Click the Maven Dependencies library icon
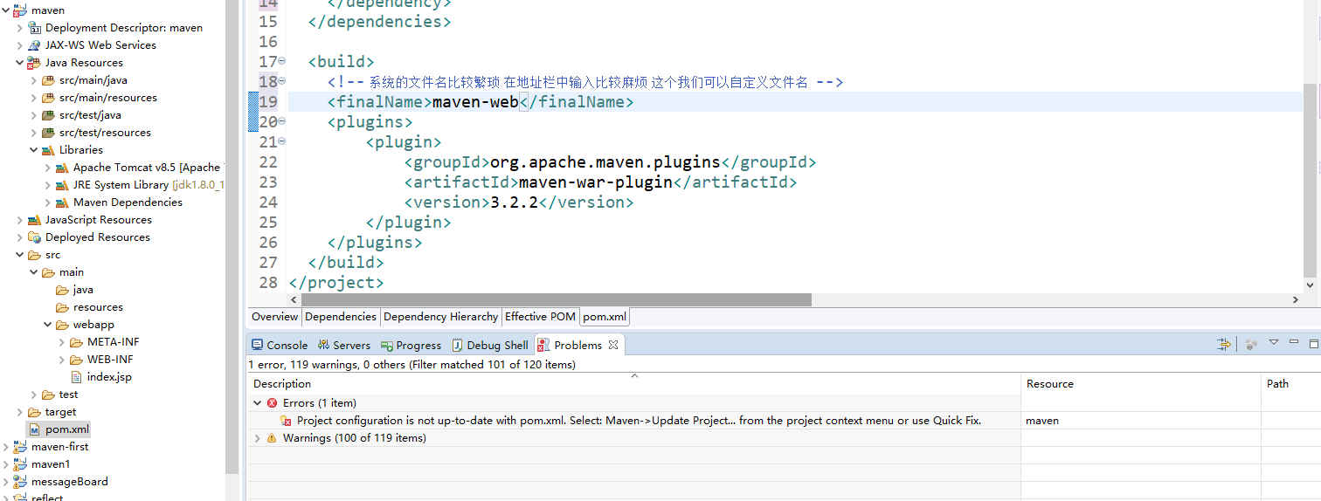This screenshot has width=1321, height=501. (x=62, y=202)
